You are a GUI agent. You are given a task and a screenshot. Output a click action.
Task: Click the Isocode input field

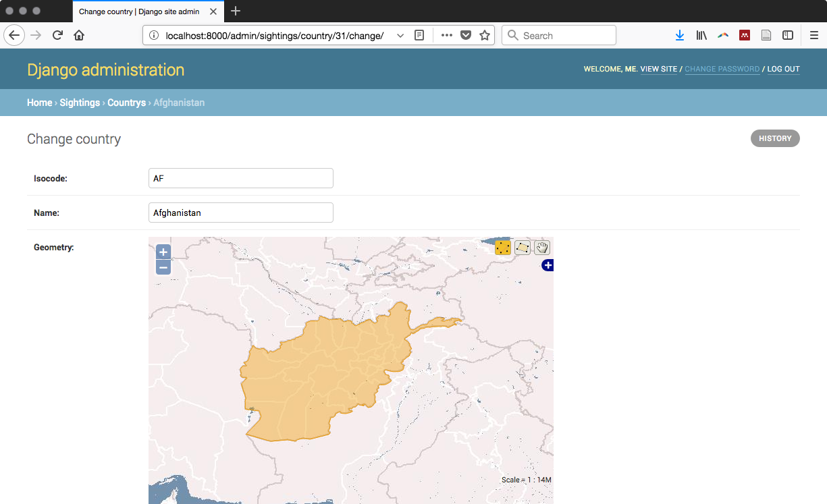[x=240, y=178]
